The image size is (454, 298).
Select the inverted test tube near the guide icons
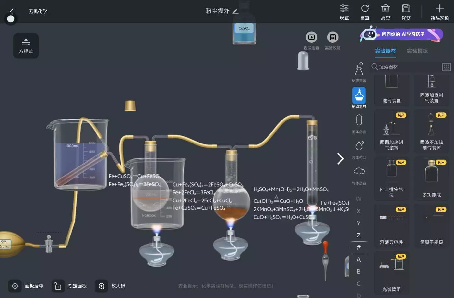(x=303, y=61)
